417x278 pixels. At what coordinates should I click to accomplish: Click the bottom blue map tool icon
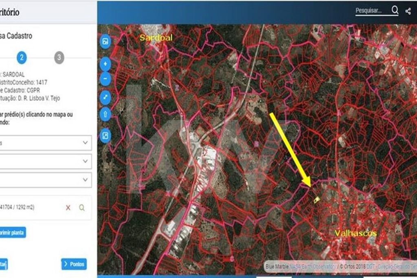tap(105, 136)
